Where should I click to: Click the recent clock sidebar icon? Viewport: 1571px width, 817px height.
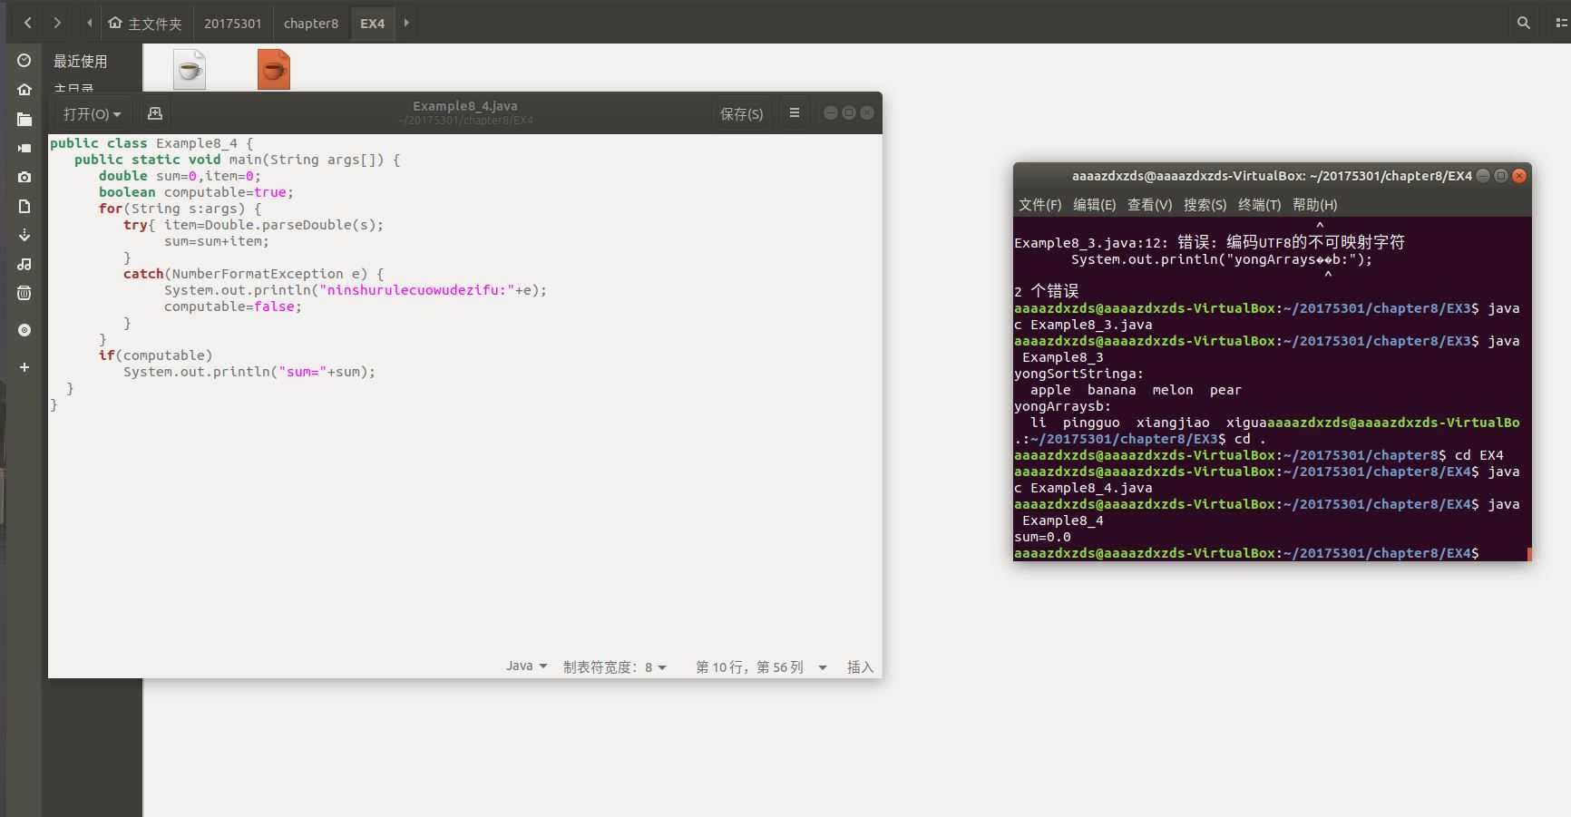click(24, 61)
